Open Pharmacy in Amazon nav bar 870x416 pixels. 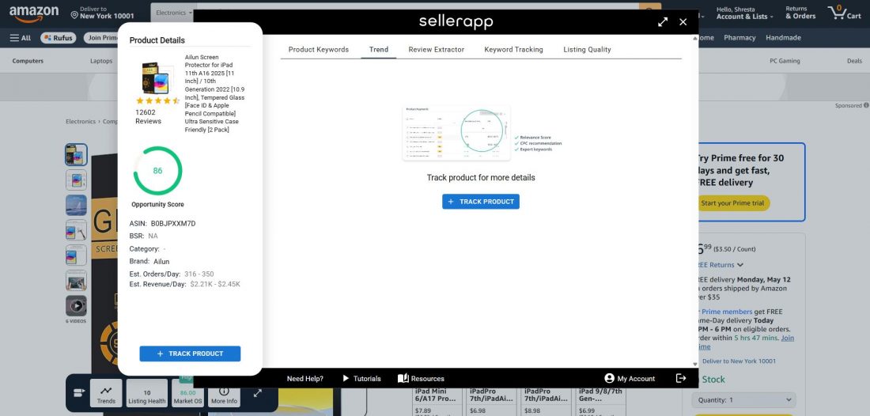point(739,38)
